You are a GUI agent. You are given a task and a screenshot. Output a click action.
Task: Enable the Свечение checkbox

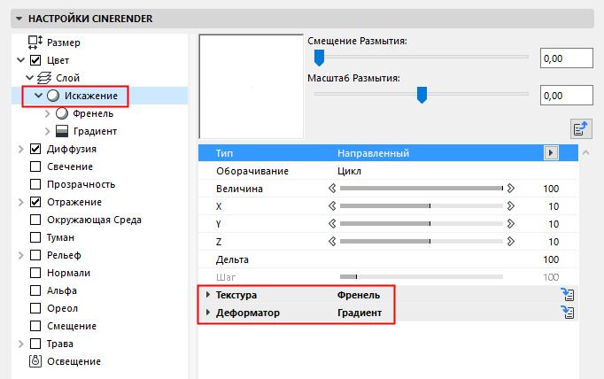(35, 166)
